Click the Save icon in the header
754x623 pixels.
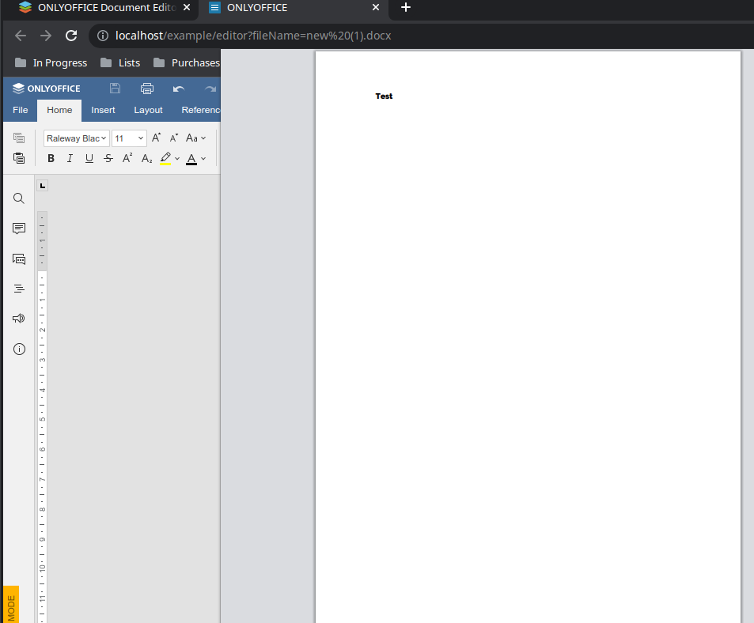pos(114,88)
